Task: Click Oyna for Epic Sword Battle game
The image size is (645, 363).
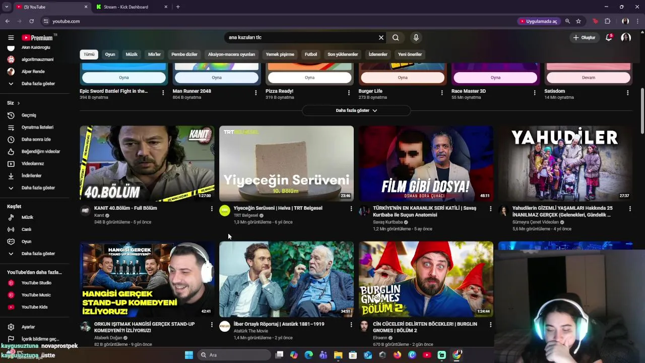Action: pos(124,78)
